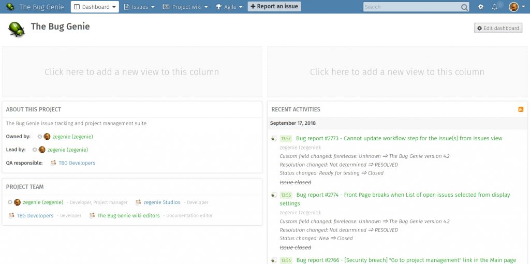Open Bug report #2774 Front Page link
This screenshot has height=264, width=530.
(403, 195)
